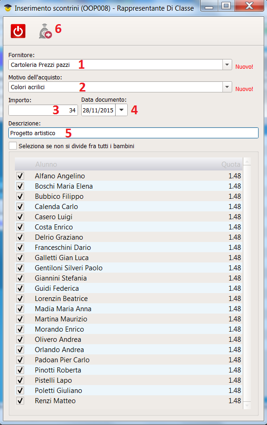Click the list scrollbar up arrow
This screenshot has width=267, height=425.
coord(247,162)
